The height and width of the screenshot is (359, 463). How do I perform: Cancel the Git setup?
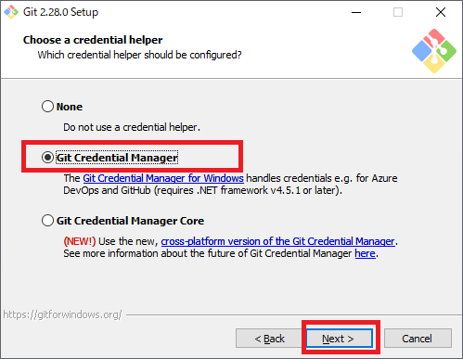pyautogui.click(x=418, y=339)
